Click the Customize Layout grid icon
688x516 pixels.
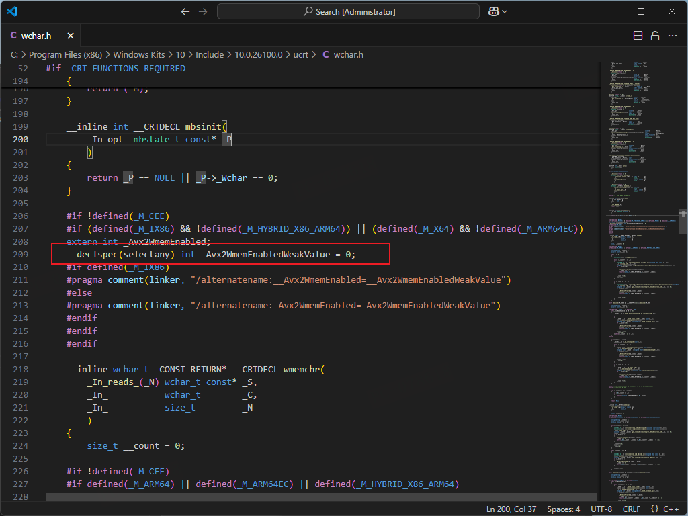(x=492, y=11)
